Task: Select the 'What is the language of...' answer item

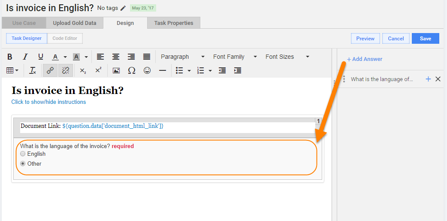Action: (382, 79)
